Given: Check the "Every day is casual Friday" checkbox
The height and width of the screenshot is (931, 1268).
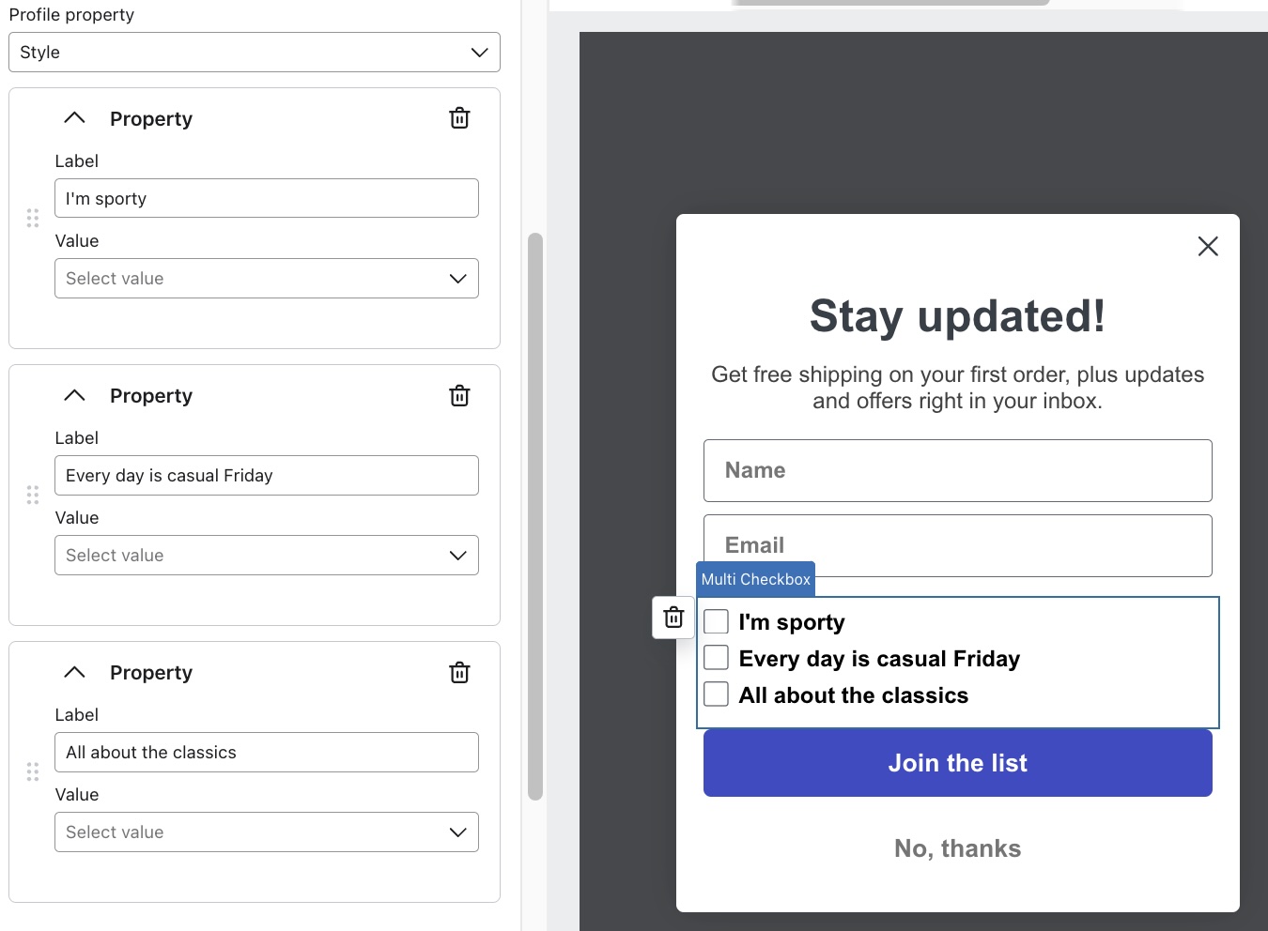Looking at the screenshot, I should point(717,657).
